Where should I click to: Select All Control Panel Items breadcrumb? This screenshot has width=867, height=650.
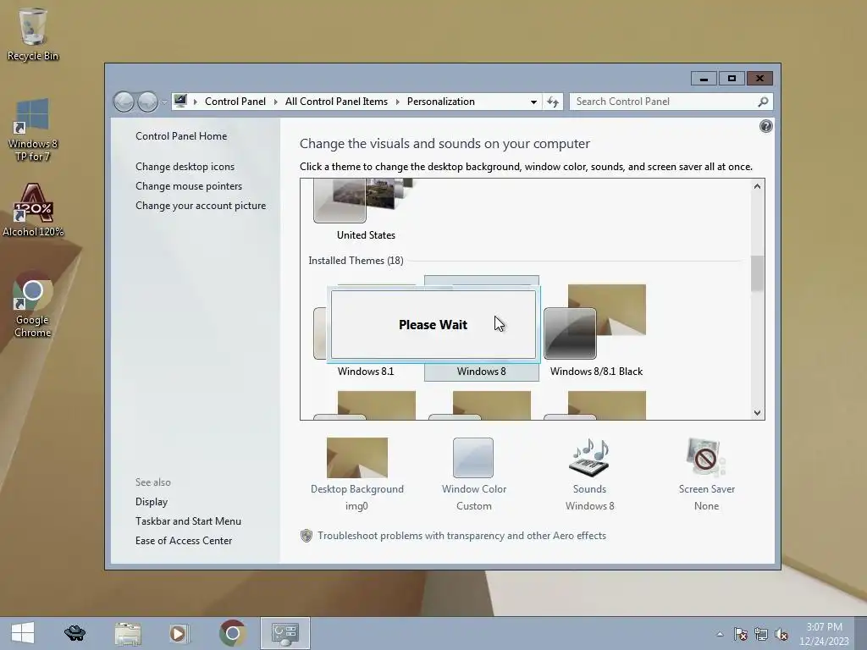336,102
